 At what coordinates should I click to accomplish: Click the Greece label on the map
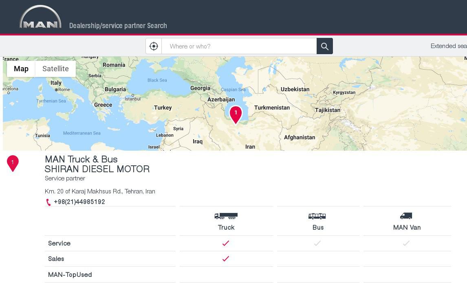point(103,105)
